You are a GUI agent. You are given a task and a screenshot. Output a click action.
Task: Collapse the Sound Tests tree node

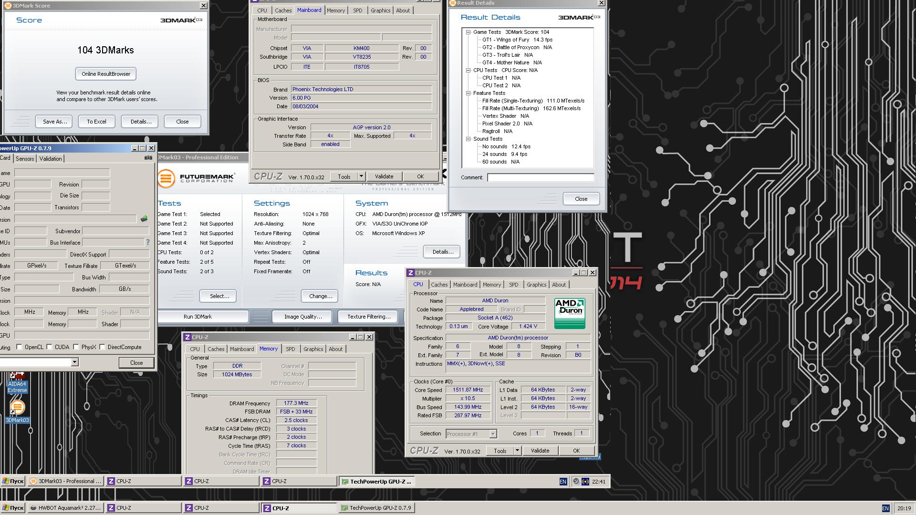468,139
